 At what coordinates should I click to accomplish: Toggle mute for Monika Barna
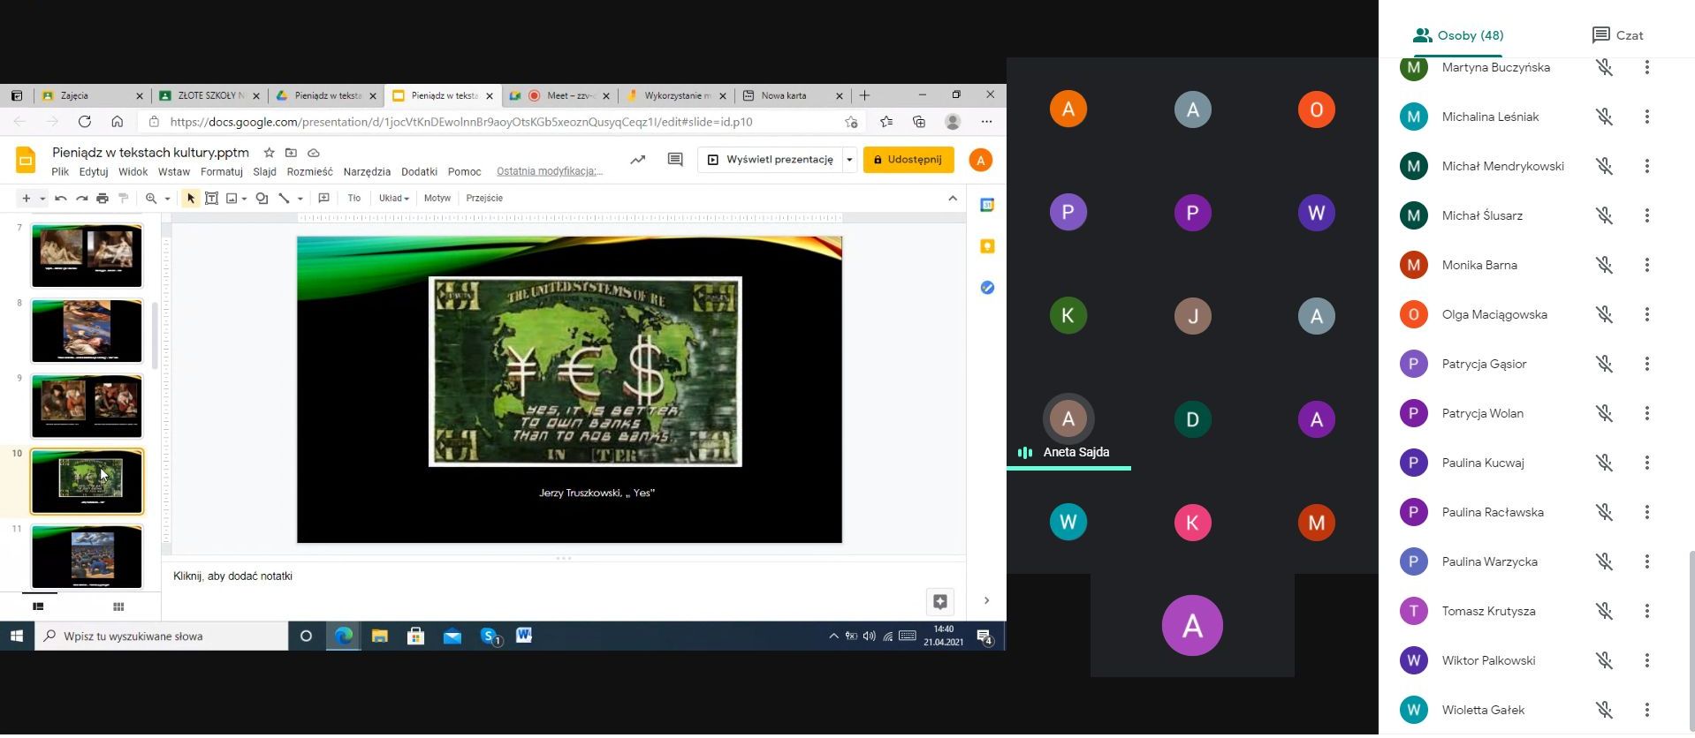pos(1604,265)
